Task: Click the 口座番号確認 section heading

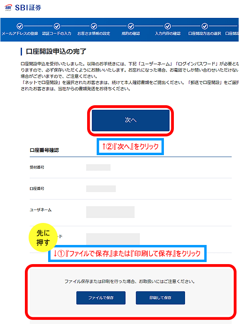Action: (44, 150)
